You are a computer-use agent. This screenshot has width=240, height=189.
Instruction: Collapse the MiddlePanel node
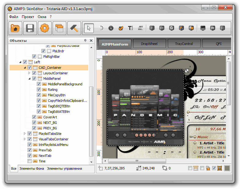pos(29,79)
